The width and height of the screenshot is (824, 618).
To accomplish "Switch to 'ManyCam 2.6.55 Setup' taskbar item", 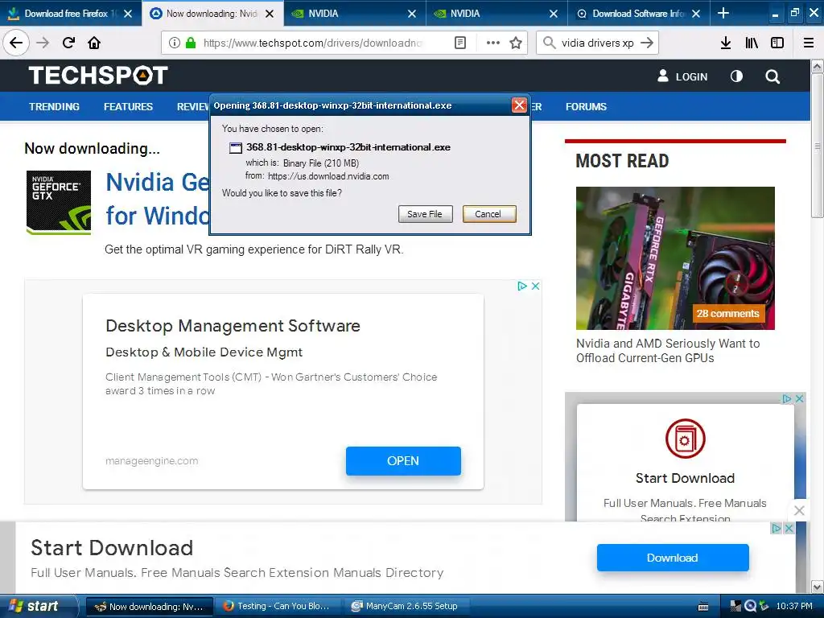I will pyautogui.click(x=406, y=606).
